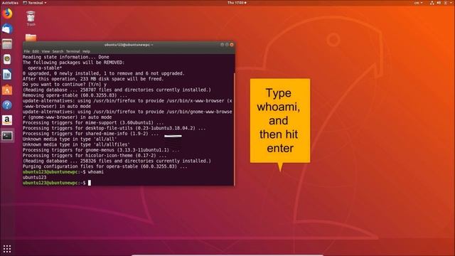Screen dimensions: 455x256
Task: Open the volume icon in top bar
Action: [439, 3]
